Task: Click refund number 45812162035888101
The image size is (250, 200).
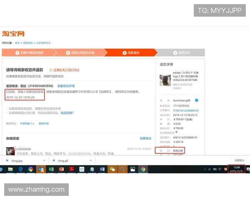Action: point(185,137)
